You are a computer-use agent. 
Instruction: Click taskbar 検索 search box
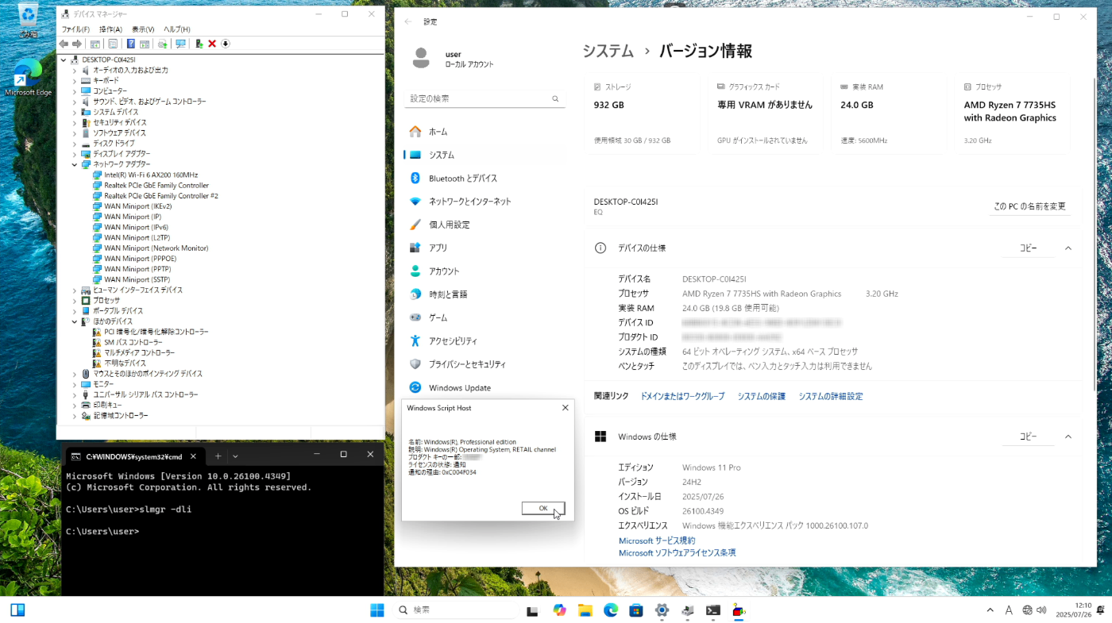coord(454,610)
